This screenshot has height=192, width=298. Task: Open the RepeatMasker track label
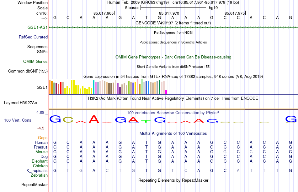coord(35,184)
